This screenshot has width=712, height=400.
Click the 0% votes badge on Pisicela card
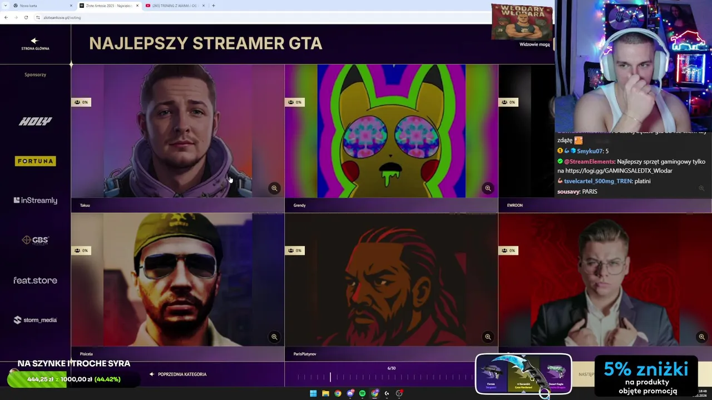(81, 251)
